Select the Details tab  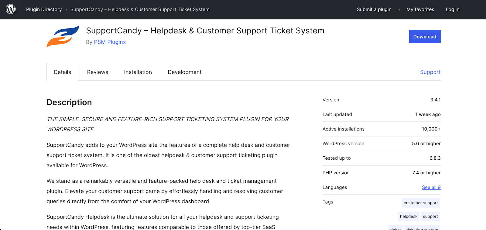pyautogui.click(x=62, y=72)
